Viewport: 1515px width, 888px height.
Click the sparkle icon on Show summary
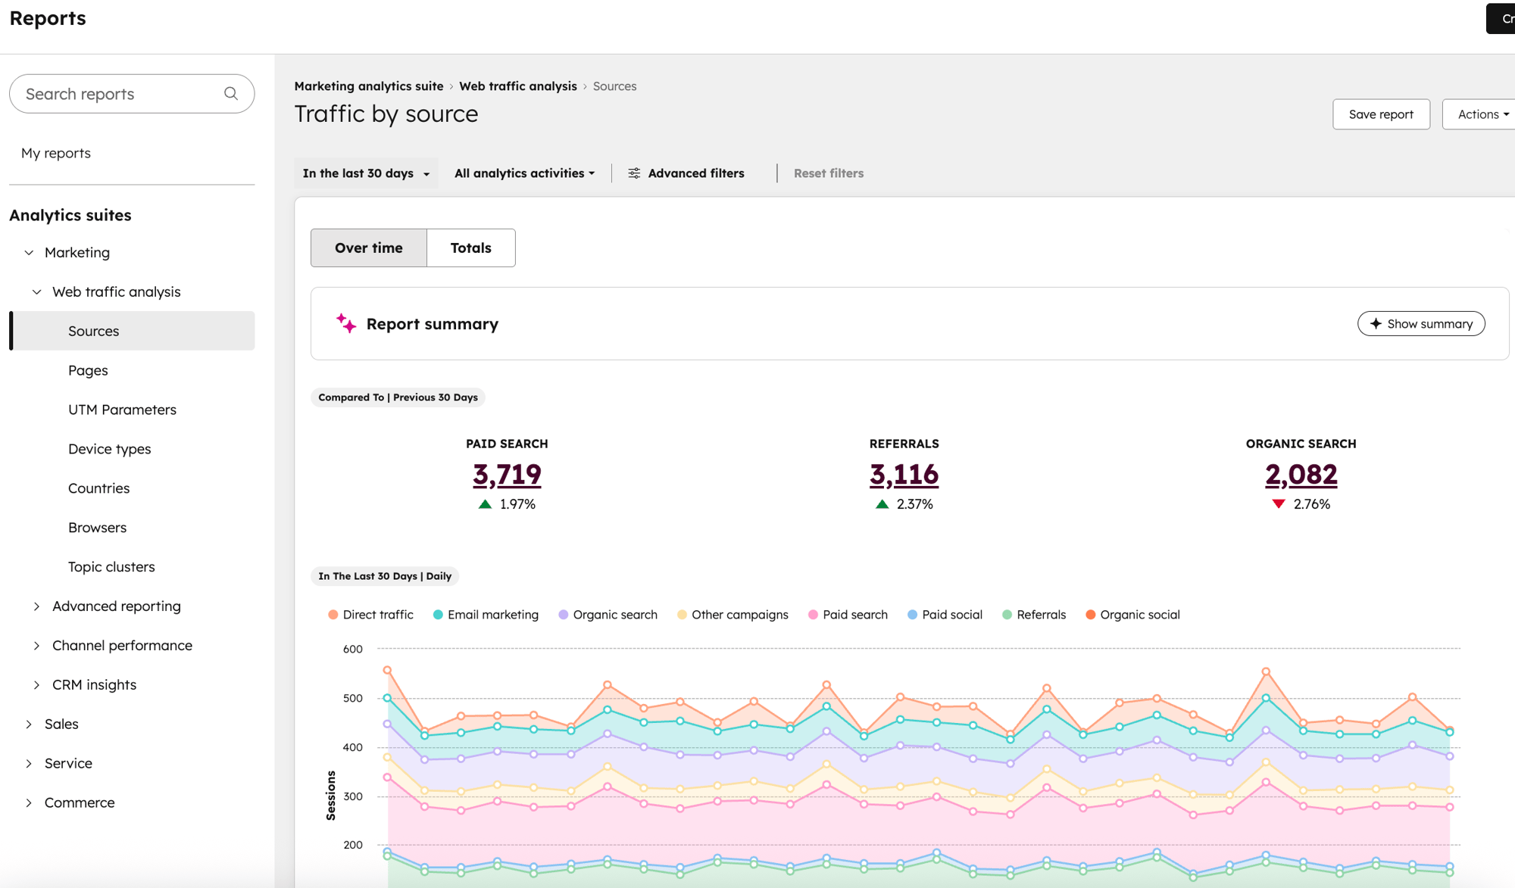tap(1375, 323)
